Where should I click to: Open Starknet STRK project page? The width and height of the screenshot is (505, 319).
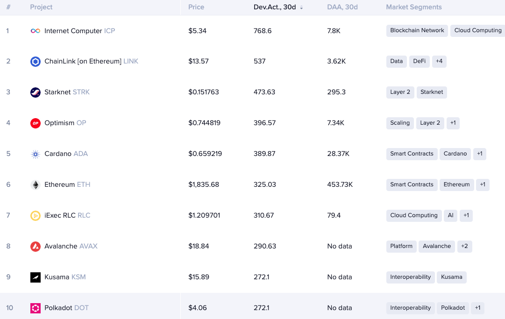click(x=67, y=92)
